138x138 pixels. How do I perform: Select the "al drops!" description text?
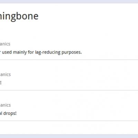click(8, 114)
